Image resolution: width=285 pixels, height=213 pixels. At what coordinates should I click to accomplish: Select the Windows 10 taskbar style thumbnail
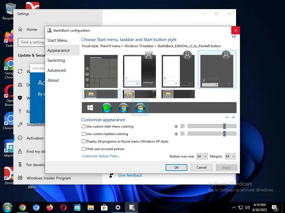click(101, 94)
